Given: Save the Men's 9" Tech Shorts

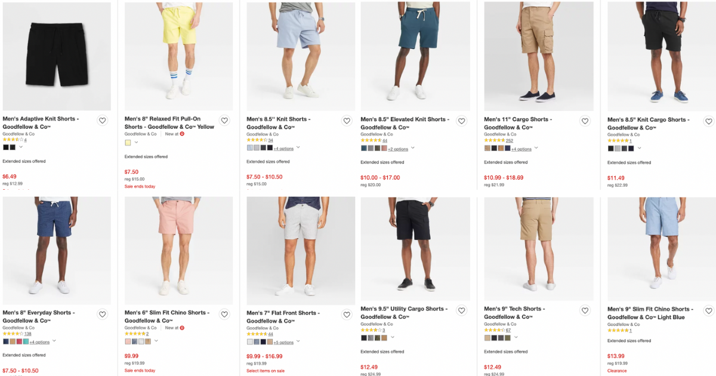Looking at the screenshot, I should tap(585, 310).
